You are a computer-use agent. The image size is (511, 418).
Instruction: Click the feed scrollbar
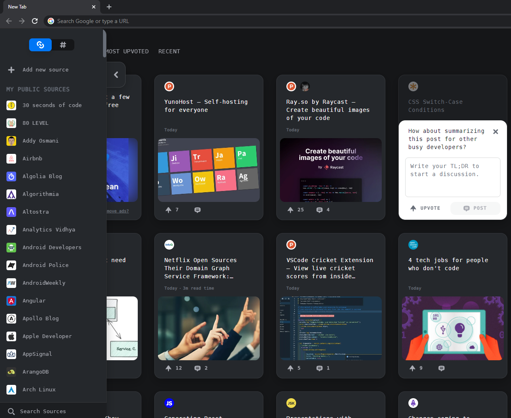click(x=104, y=44)
